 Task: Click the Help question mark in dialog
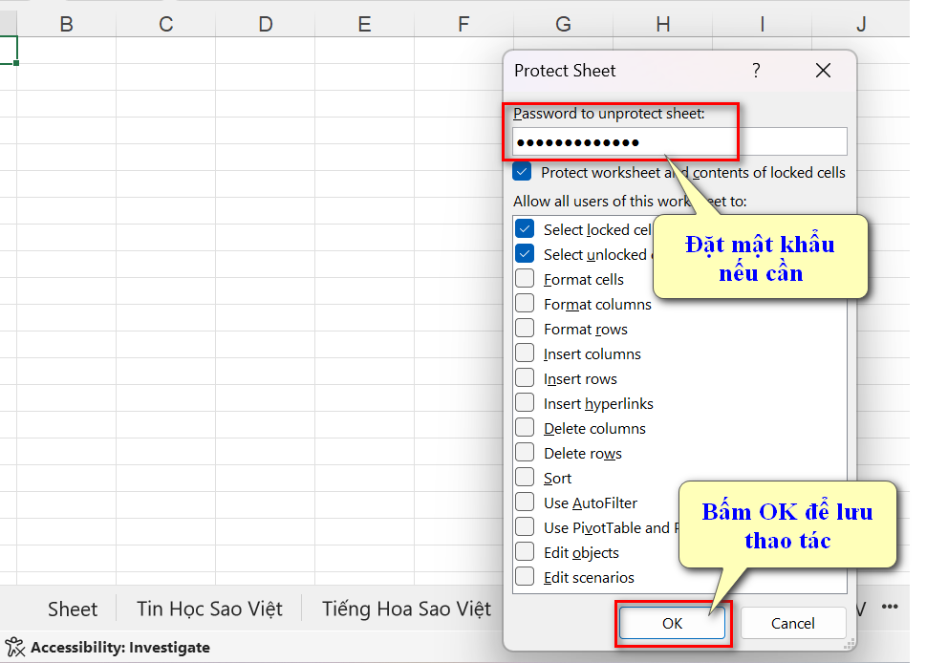[x=756, y=71]
